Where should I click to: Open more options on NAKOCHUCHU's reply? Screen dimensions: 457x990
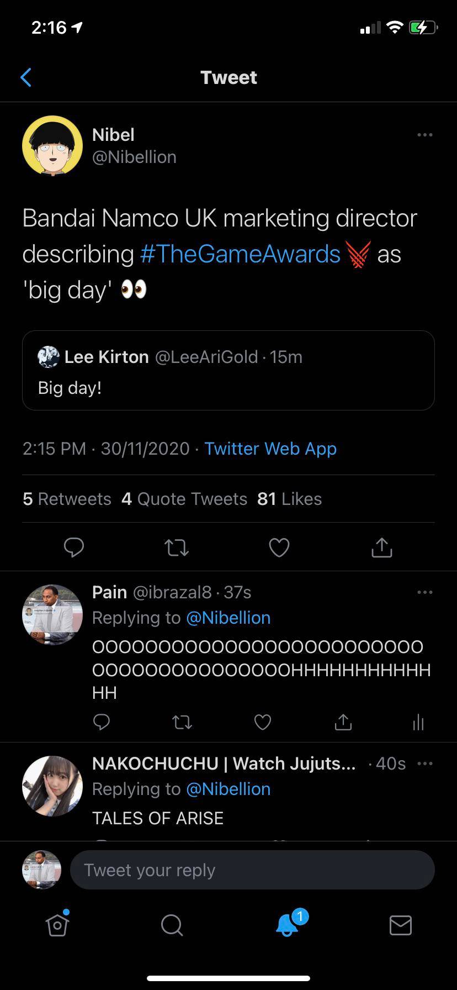[424, 763]
